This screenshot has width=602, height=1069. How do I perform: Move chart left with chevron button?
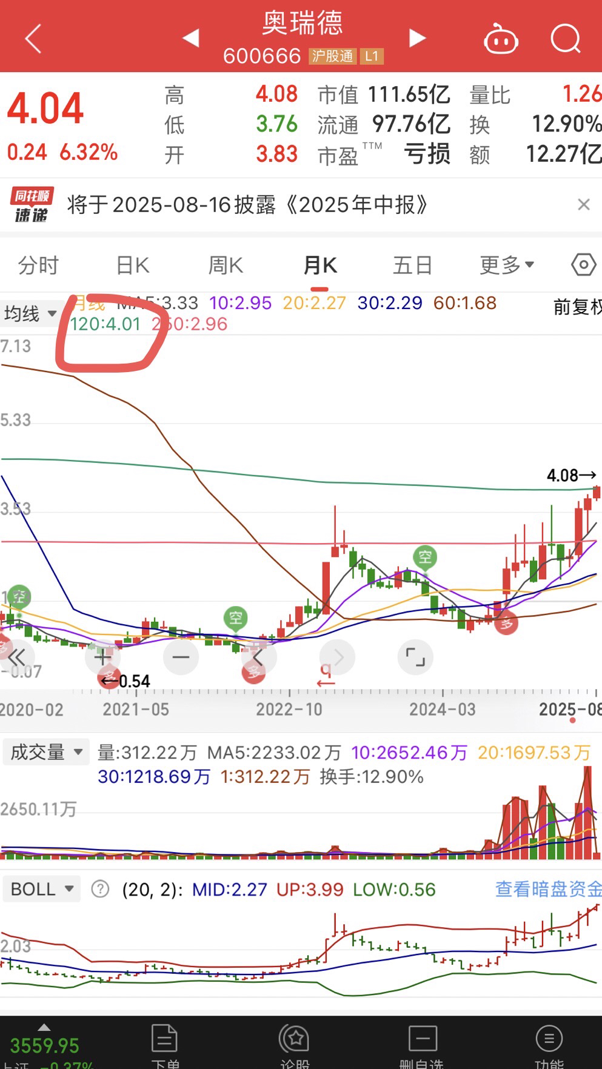pyautogui.click(x=259, y=658)
